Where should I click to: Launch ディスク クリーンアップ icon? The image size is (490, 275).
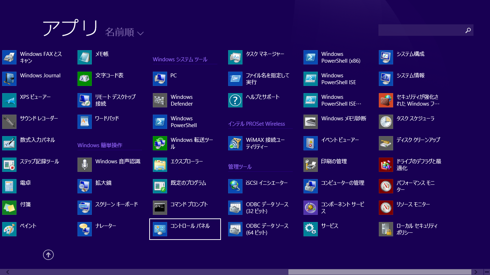pos(386,143)
